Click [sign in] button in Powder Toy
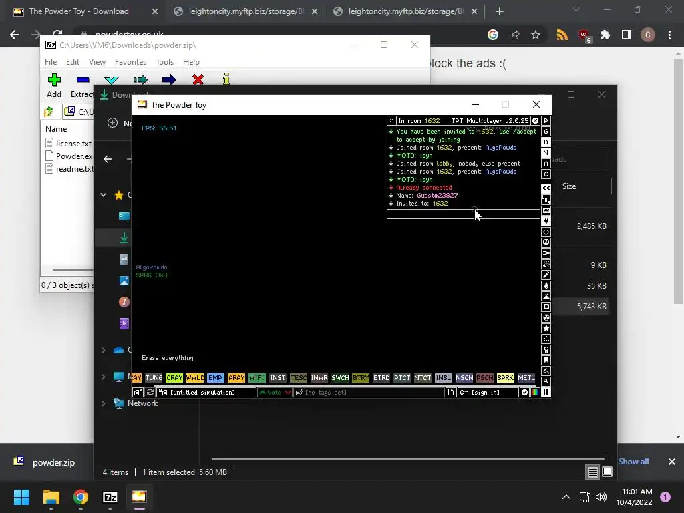The height and width of the screenshot is (513, 684). 488,393
